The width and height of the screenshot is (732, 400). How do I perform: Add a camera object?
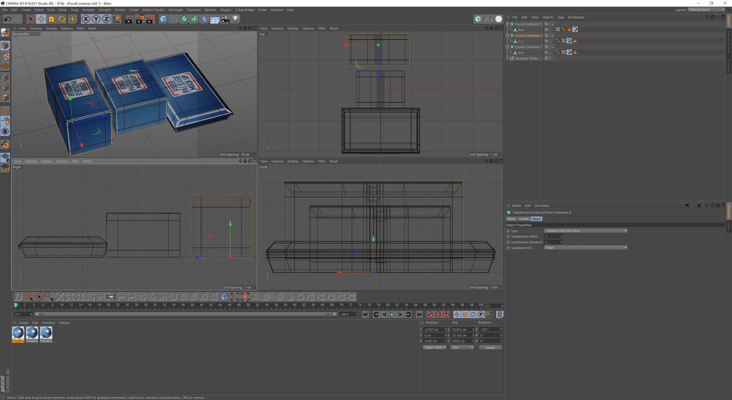point(225,19)
